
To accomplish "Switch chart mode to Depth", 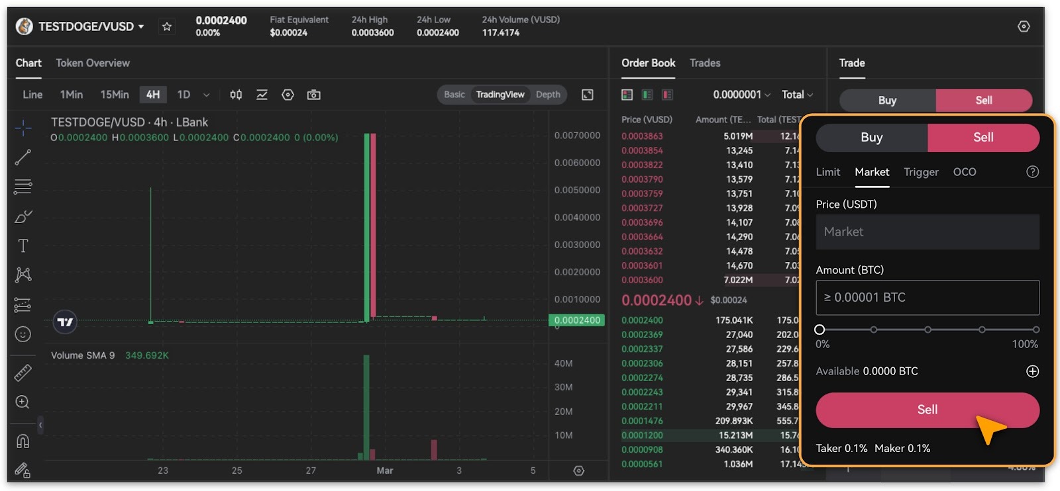I will coord(548,95).
